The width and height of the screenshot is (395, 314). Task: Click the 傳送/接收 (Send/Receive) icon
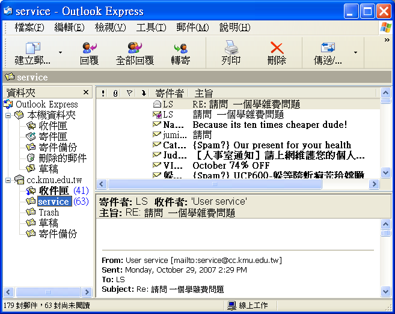pos(328,47)
